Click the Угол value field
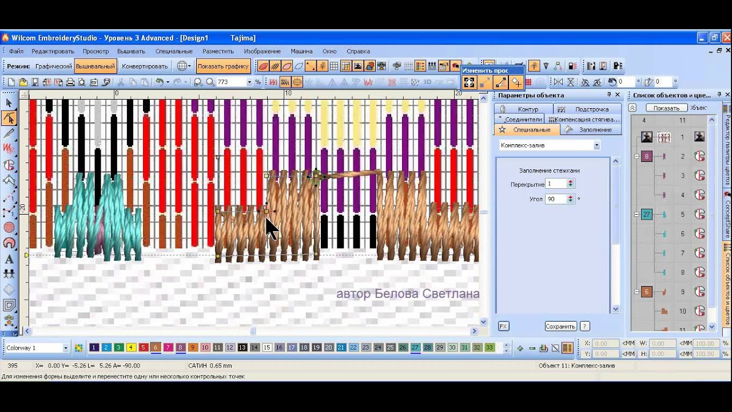 click(x=556, y=199)
